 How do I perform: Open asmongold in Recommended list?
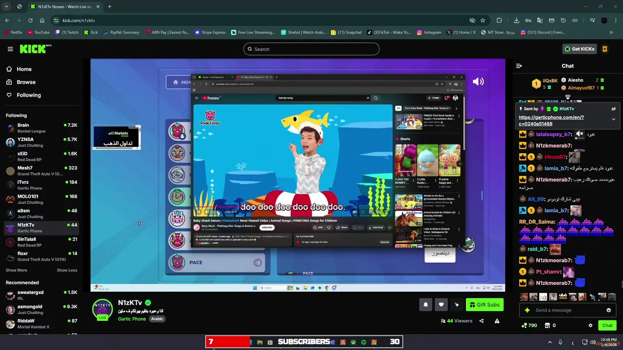coord(41,310)
